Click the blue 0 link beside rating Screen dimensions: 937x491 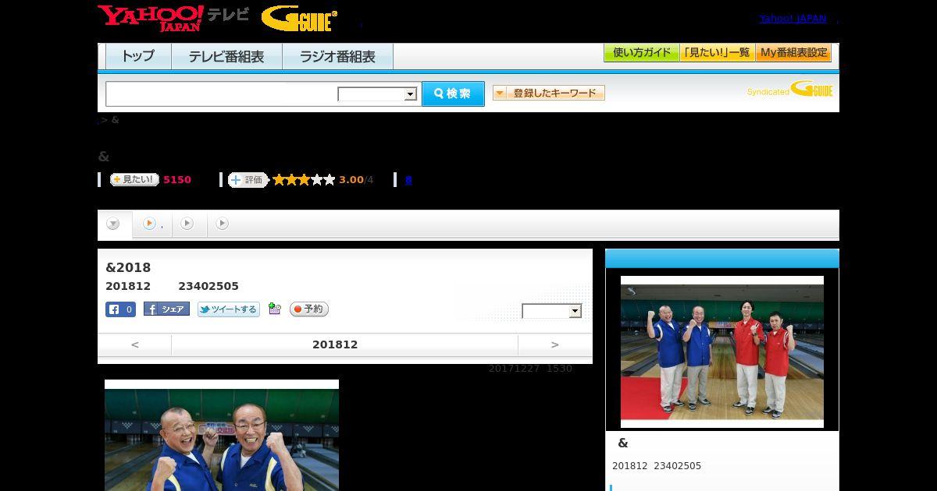coord(408,180)
